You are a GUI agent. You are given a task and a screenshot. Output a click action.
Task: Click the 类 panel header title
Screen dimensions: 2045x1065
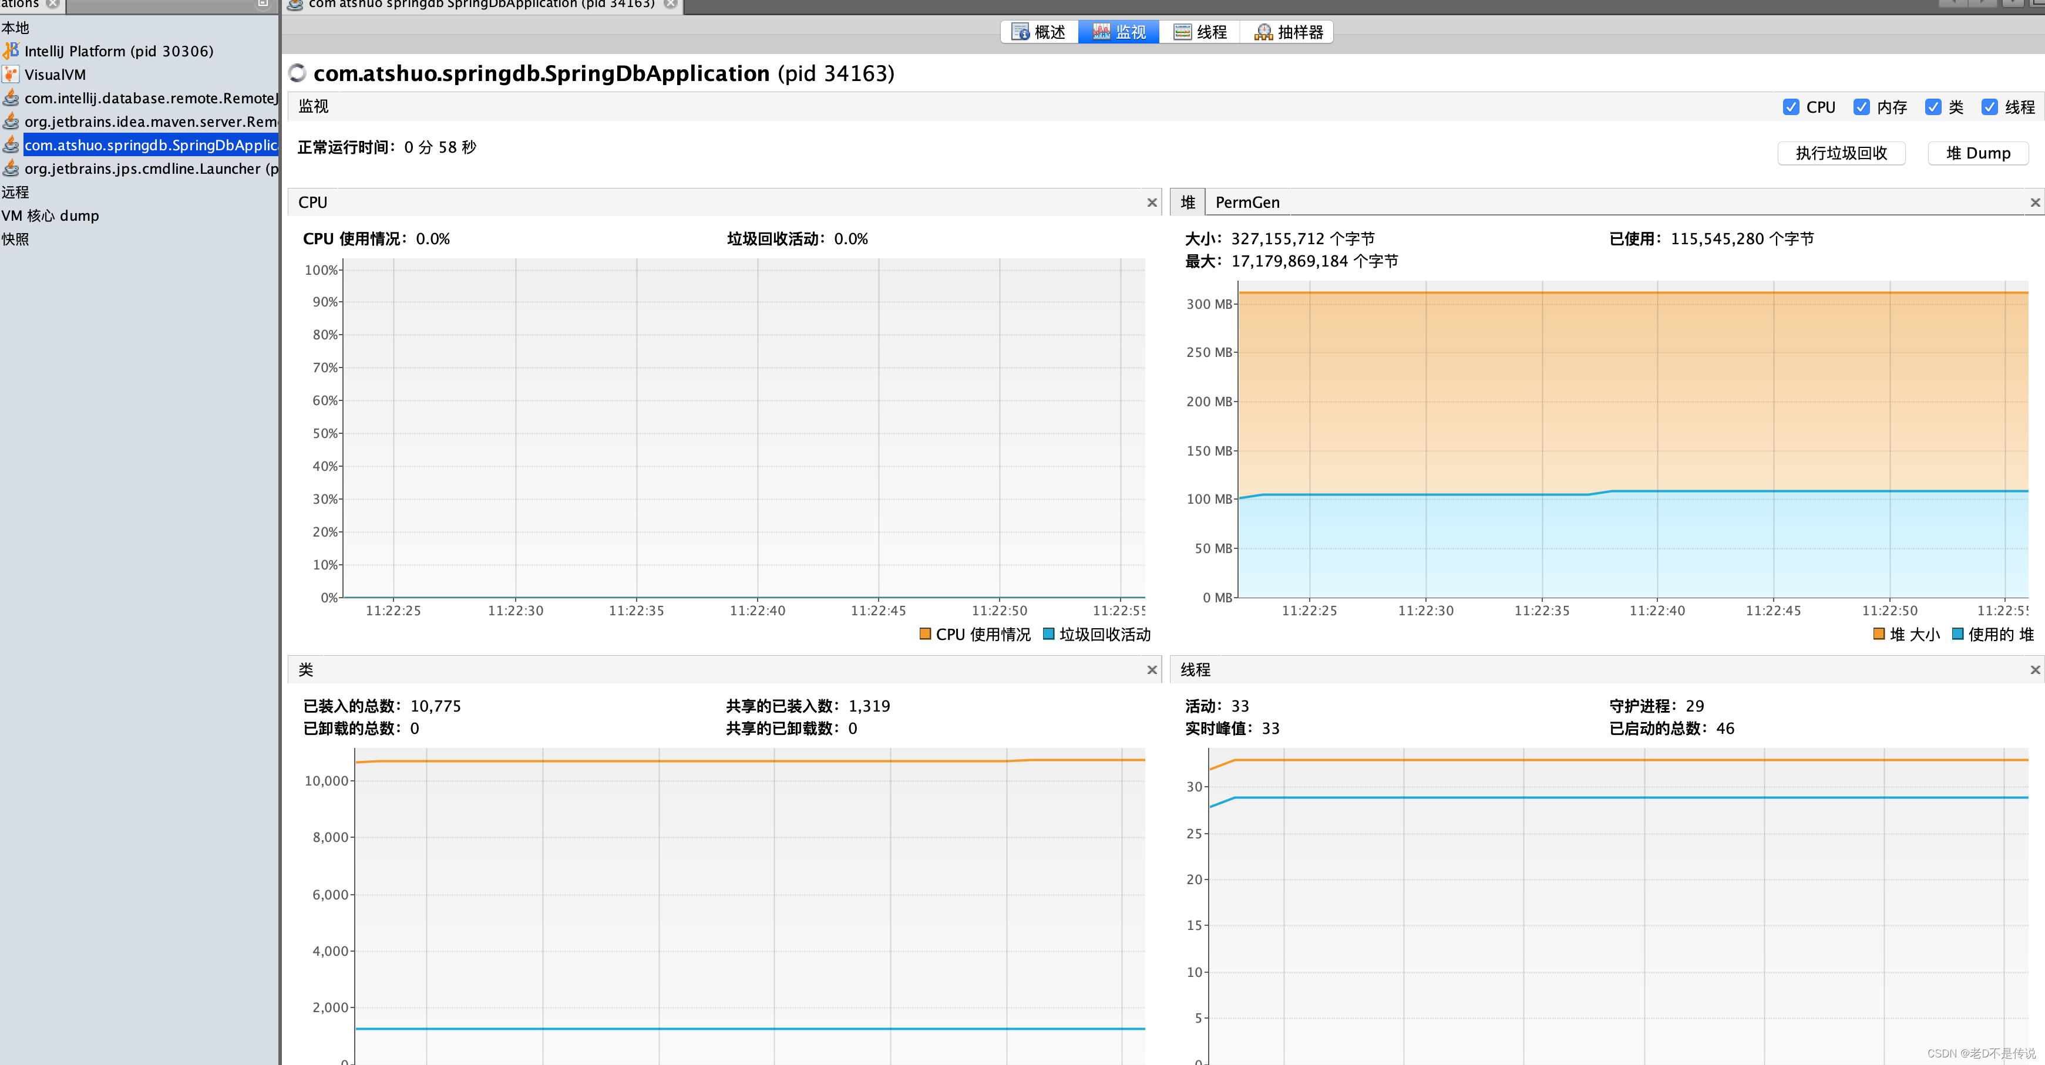click(305, 670)
